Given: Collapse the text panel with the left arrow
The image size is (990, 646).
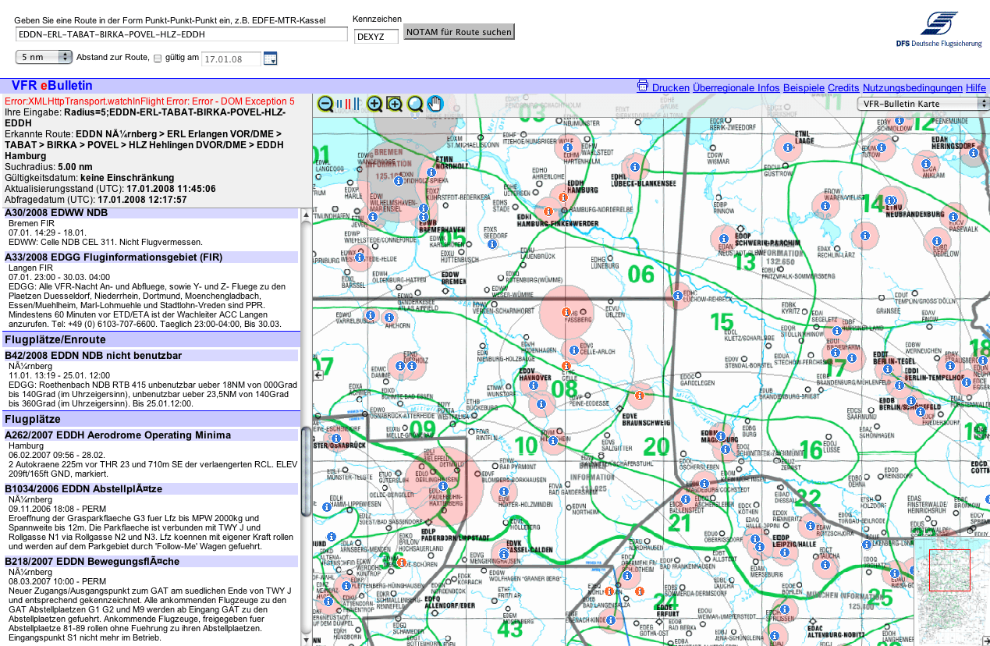Looking at the screenshot, I should pos(318,375).
